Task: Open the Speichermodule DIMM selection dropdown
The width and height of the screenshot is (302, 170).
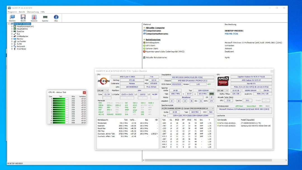Action: (x=187, y=109)
